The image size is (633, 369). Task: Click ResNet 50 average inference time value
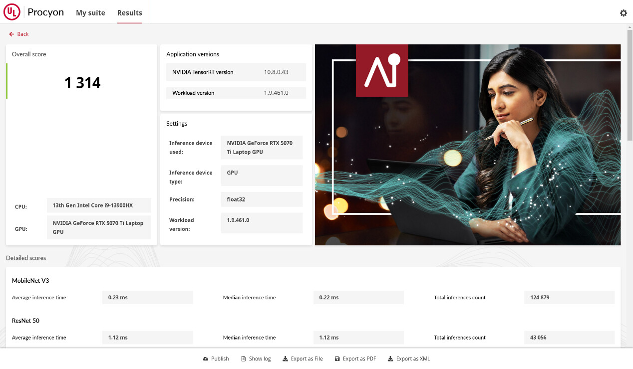tap(147, 338)
